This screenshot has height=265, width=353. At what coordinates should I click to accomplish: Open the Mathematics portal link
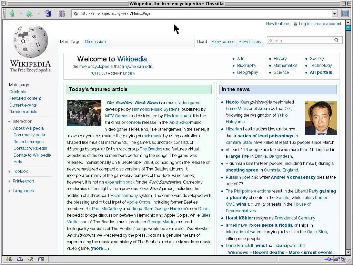(x=285, y=65)
